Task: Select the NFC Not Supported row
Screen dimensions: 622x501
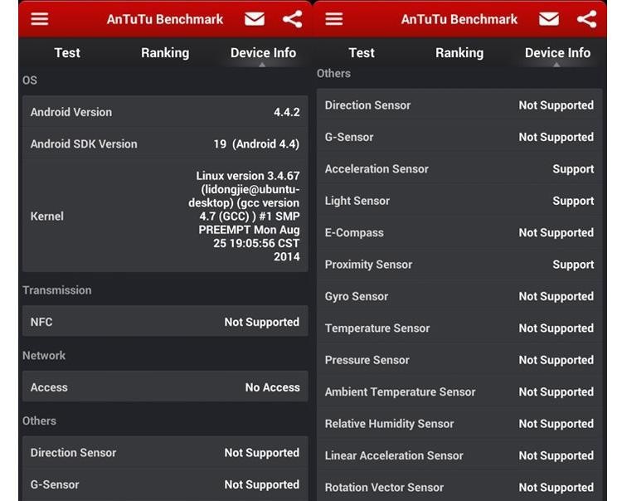Action: pos(164,322)
